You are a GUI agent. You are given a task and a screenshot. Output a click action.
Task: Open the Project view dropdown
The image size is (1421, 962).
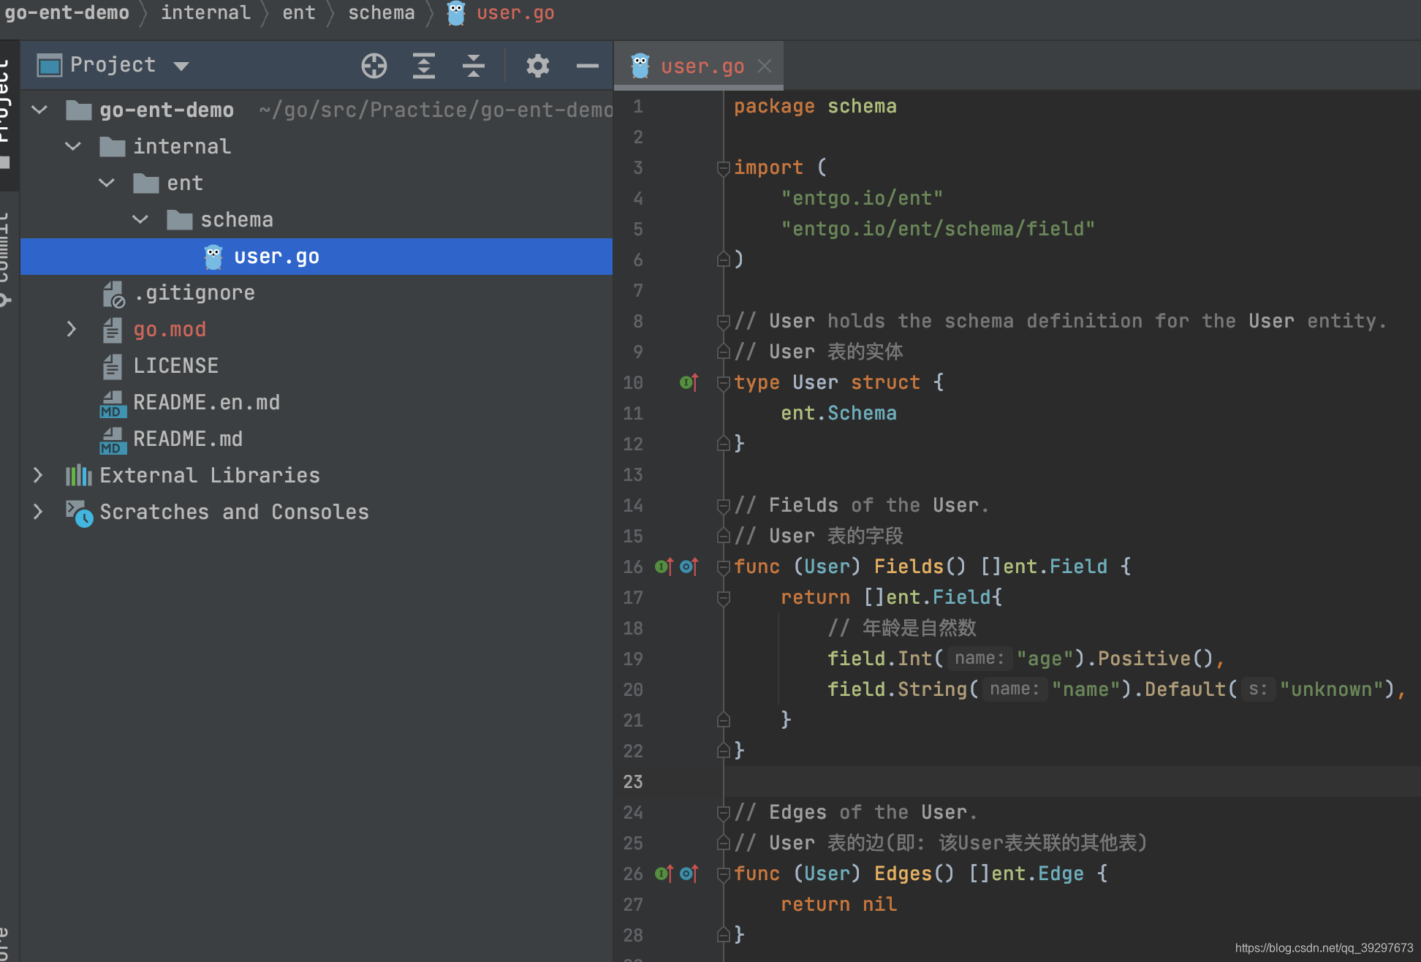point(181,66)
